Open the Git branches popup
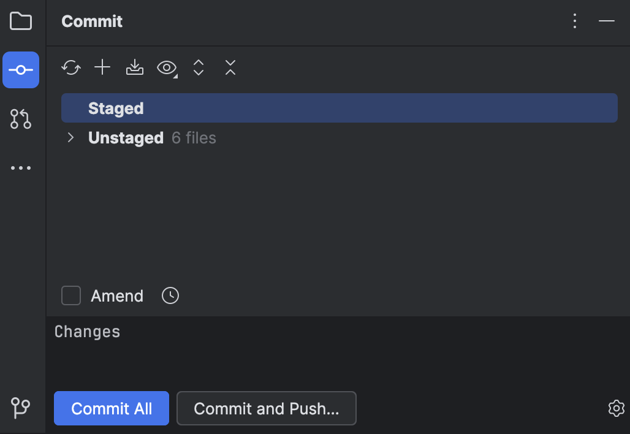 [x=21, y=406]
